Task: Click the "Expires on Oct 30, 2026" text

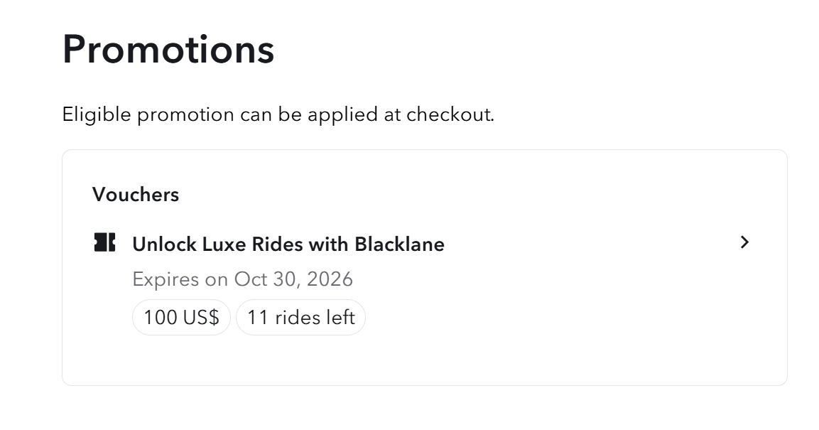Action: (x=242, y=279)
